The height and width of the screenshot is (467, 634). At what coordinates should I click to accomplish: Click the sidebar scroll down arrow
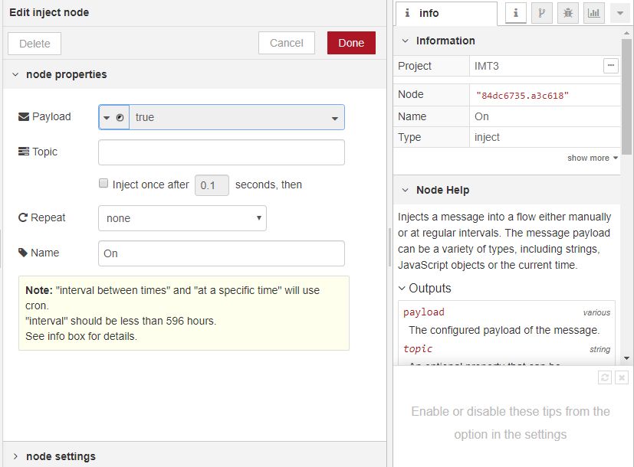(x=626, y=358)
